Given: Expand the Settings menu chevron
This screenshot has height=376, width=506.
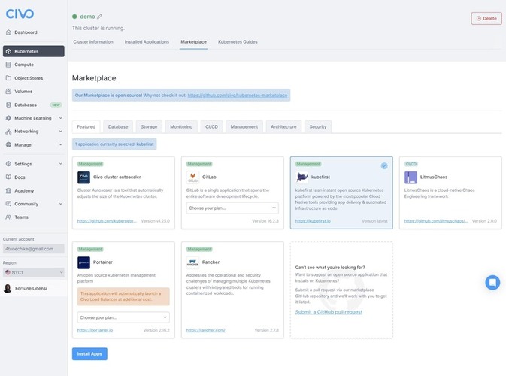Looking at the screenshot, I should tap(61, 164).
